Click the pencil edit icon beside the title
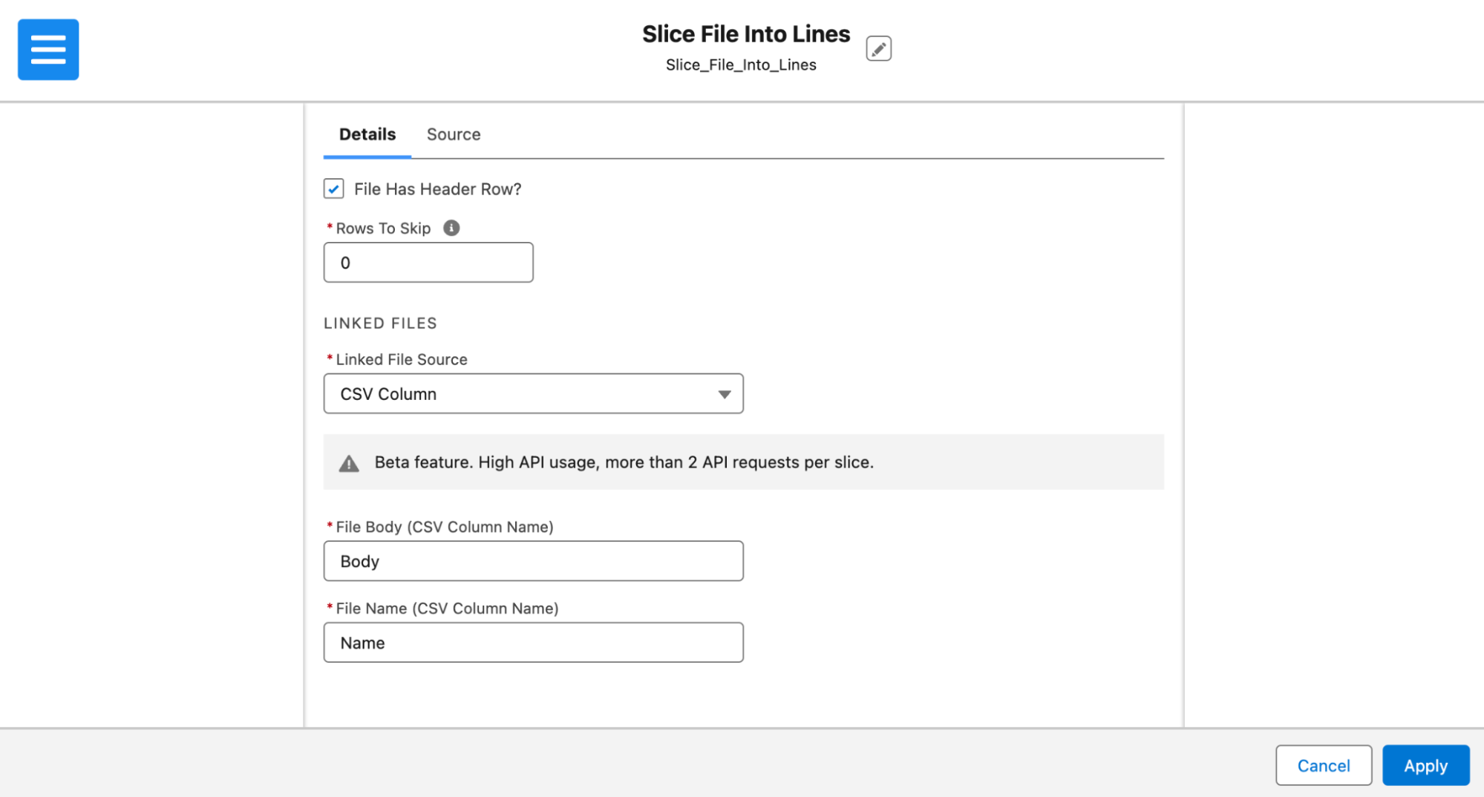The height and width of the screenshot is (797, 1484). coord(879,47)
